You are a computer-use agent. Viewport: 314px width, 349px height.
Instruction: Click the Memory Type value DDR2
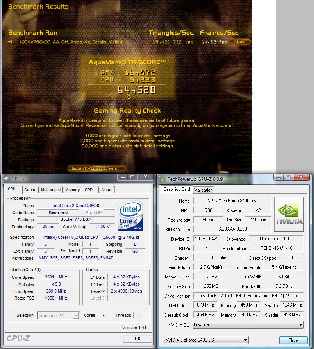(x=211, y=277)
